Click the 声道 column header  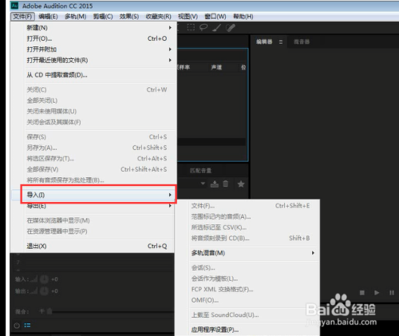tap(216, 67)
